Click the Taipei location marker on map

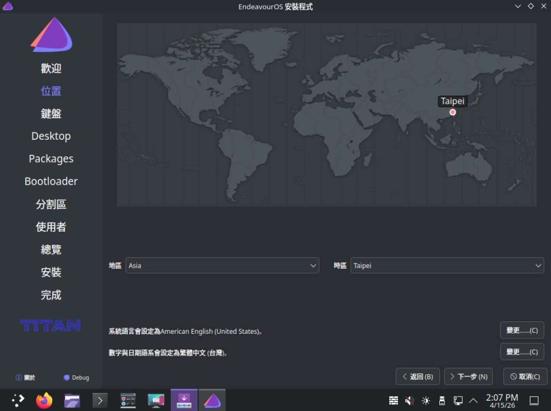tap(453, 112)
